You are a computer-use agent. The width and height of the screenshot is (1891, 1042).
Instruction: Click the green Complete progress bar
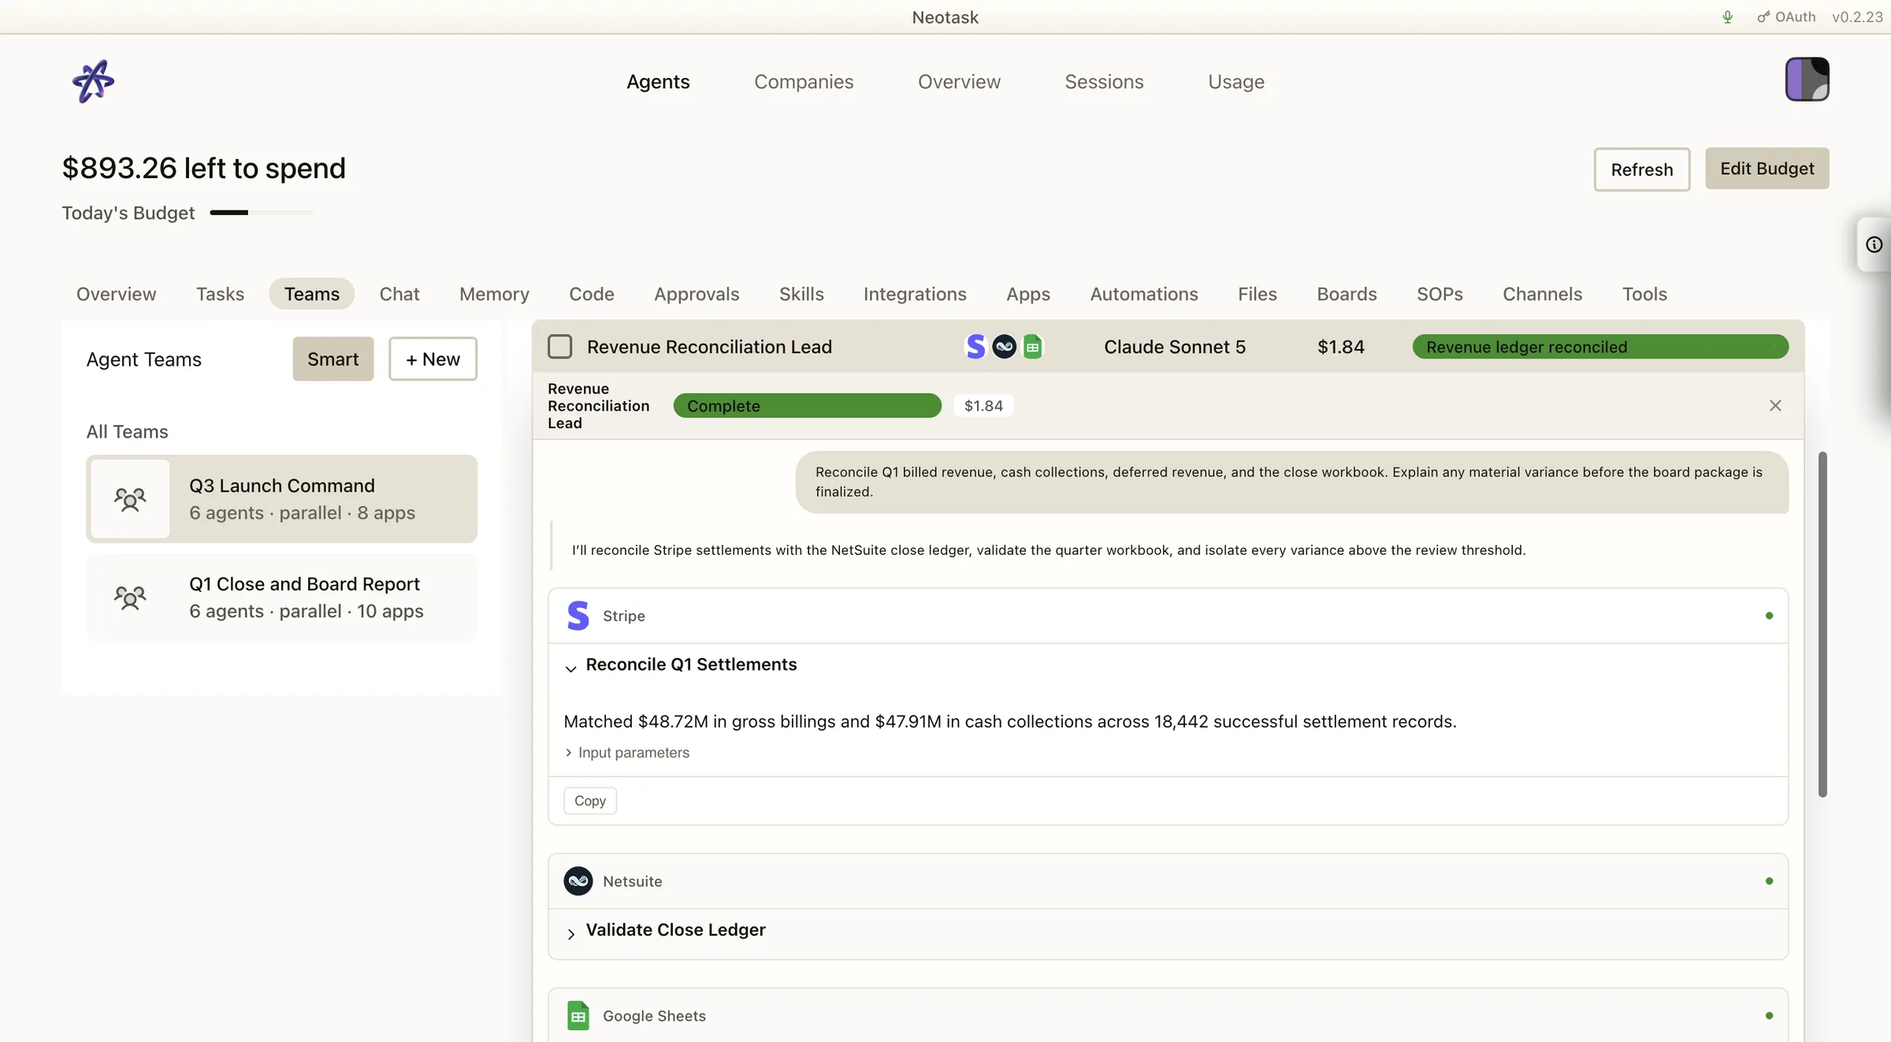click(x=807, y=406)
